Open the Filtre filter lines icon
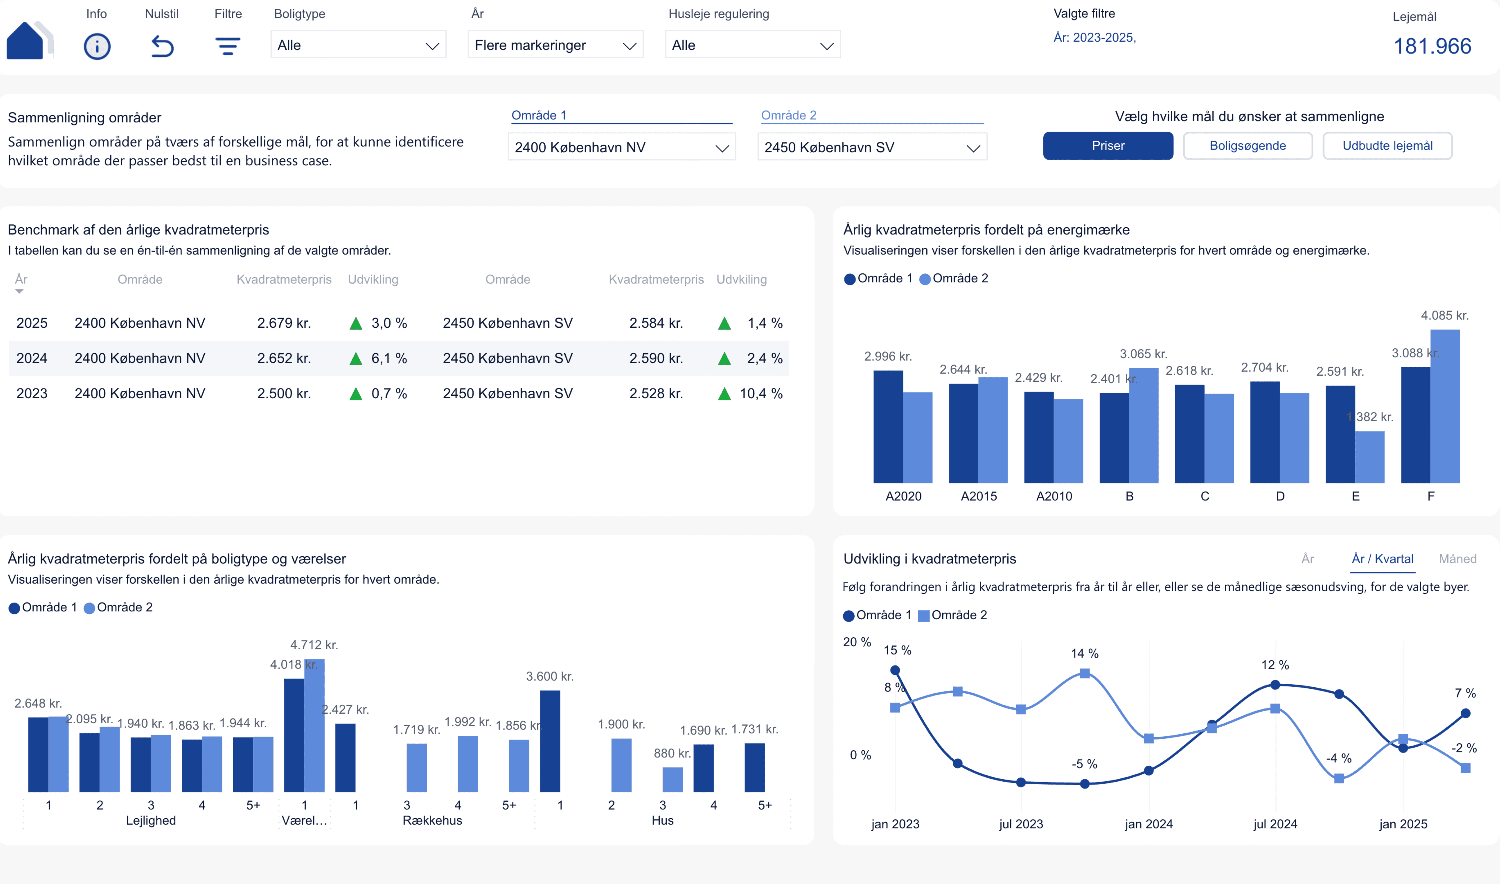Image resolution: width=1500 pixels, height=884 pixels. tap(228, 46)
